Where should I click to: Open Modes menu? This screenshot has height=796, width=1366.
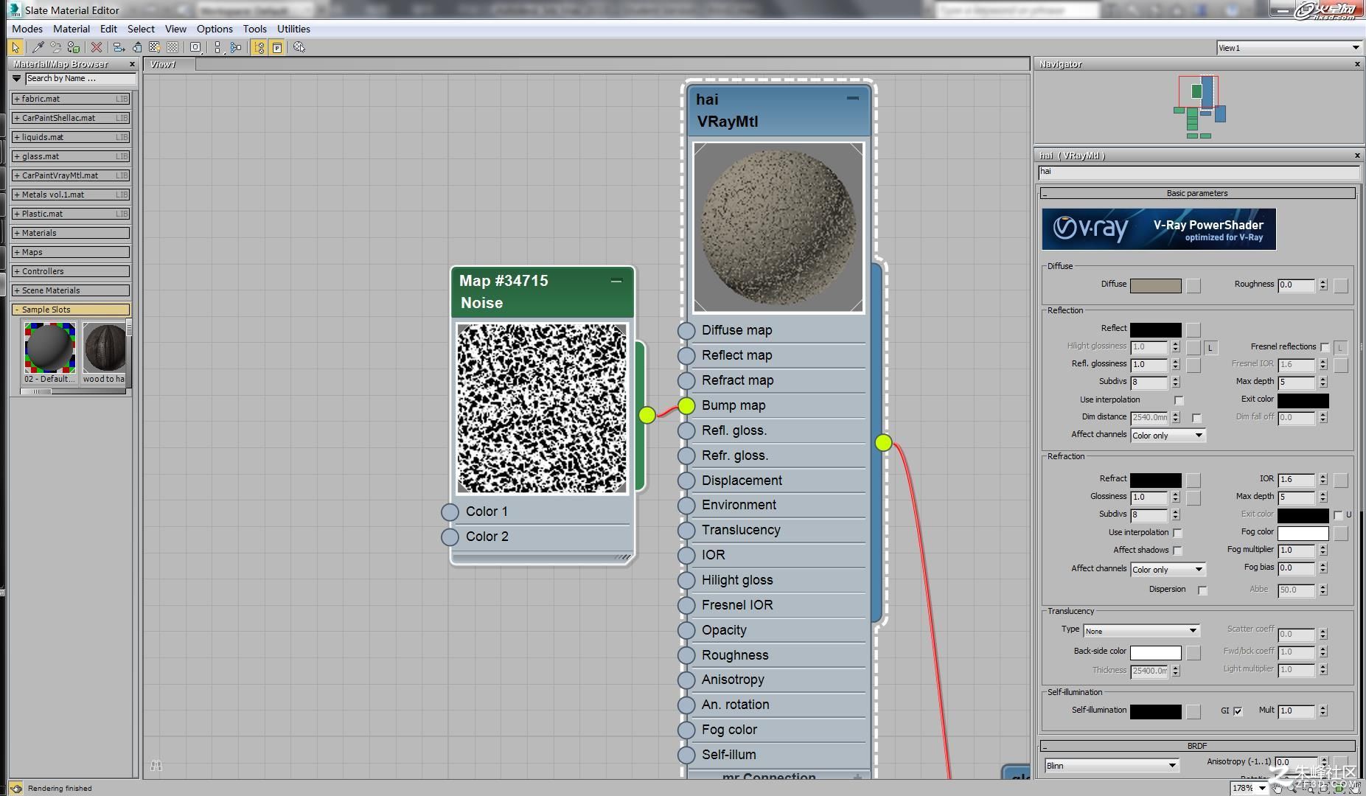[27, 29]
